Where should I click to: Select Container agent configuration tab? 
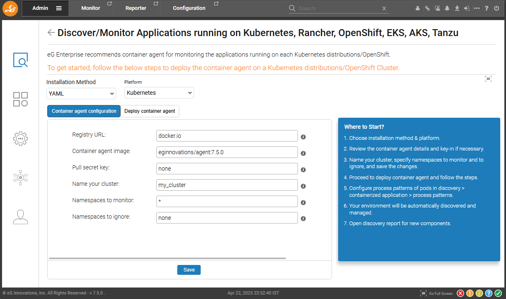[84, 111]
